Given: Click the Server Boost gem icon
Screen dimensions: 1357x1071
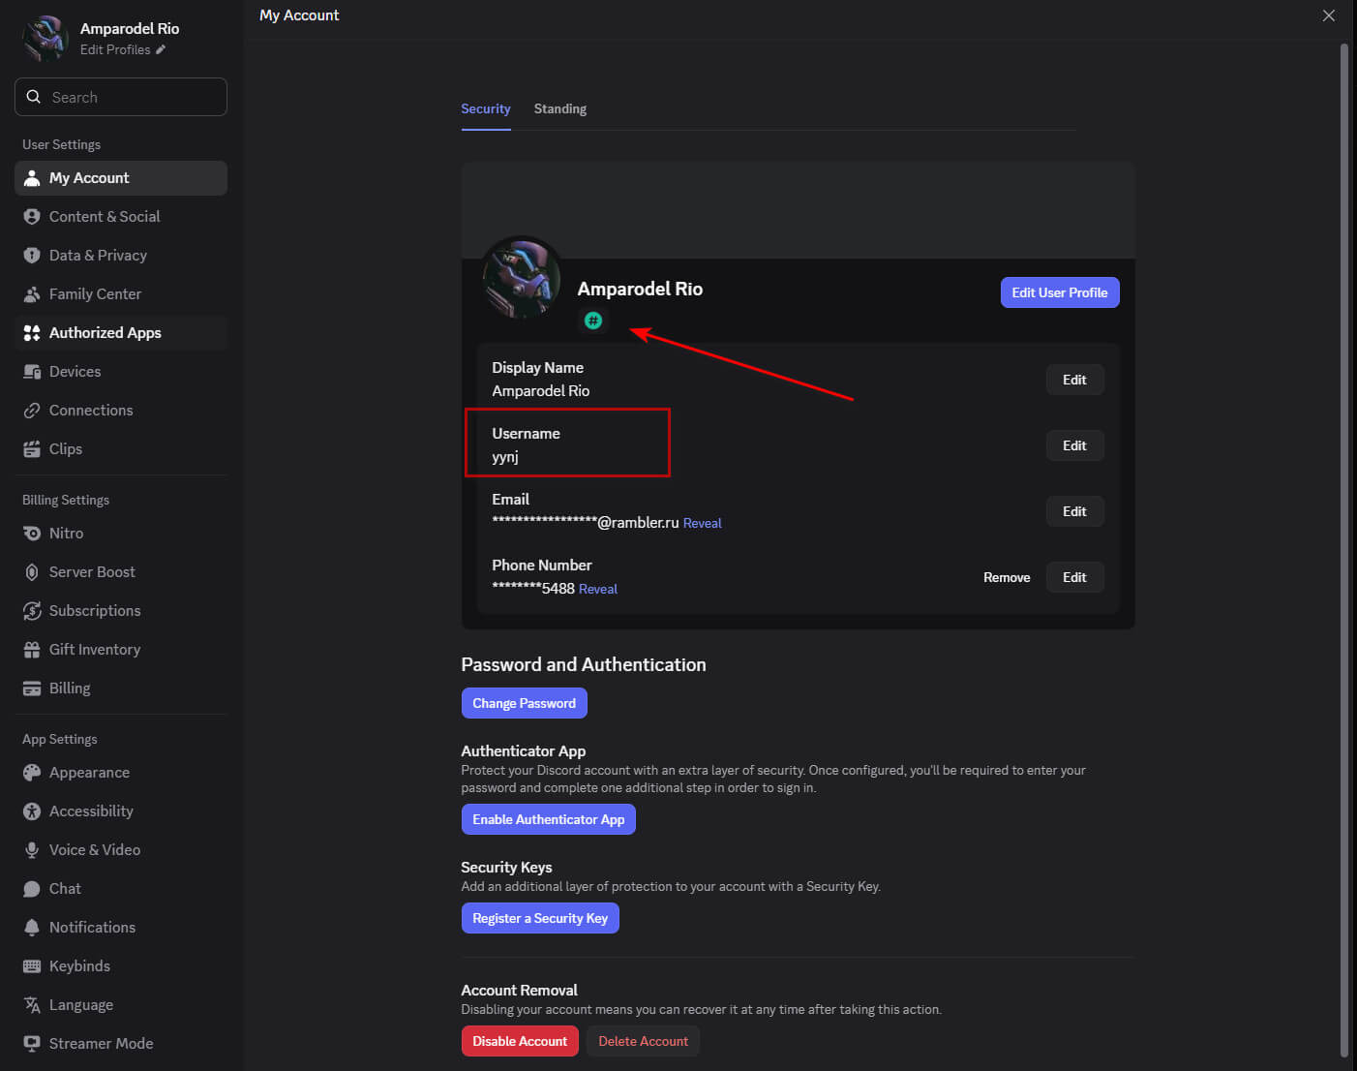Looking at the screenshot, I should coord(32,572).
